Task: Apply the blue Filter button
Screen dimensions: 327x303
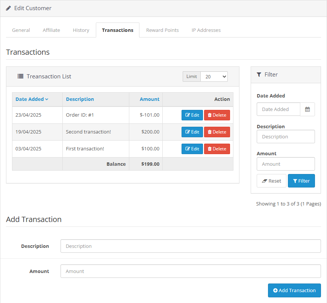Action: pos(301,181)
